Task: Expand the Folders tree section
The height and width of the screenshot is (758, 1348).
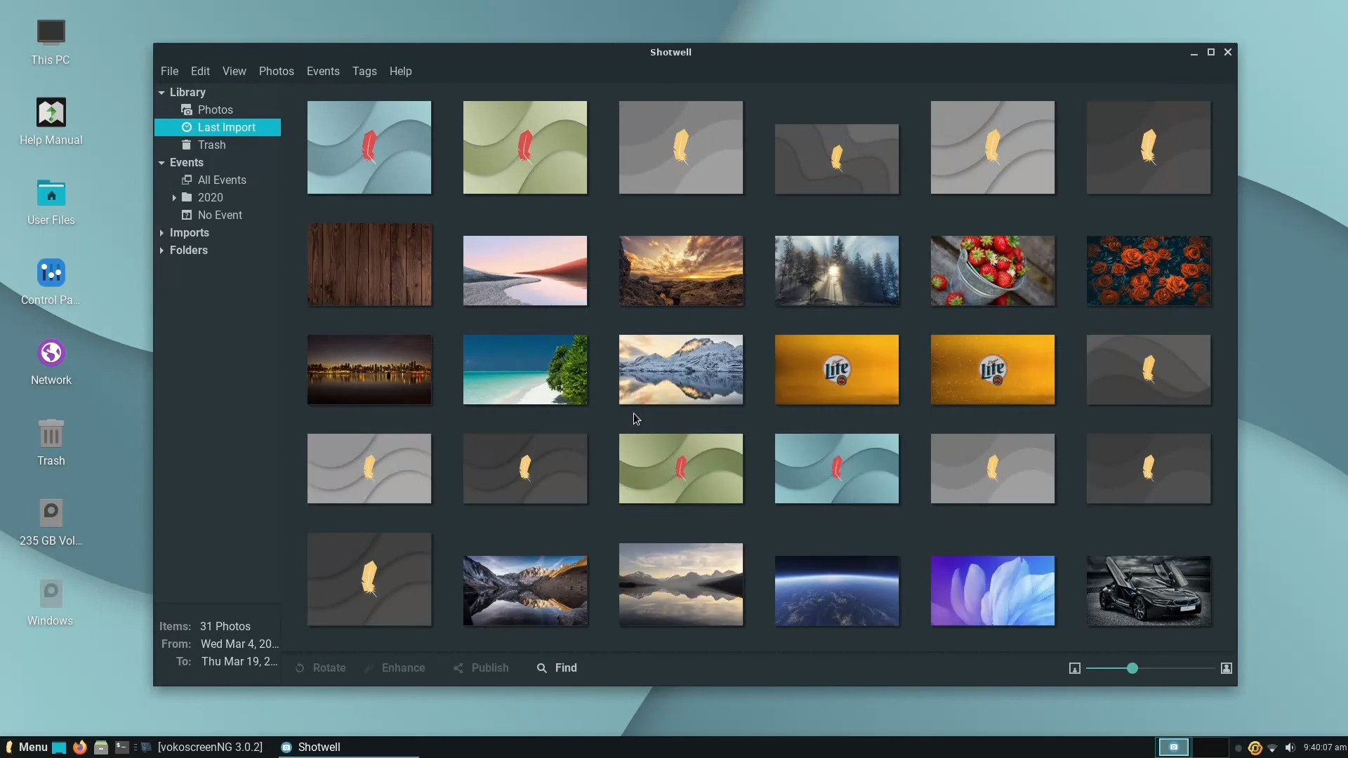Action: (x=161, y=250)
